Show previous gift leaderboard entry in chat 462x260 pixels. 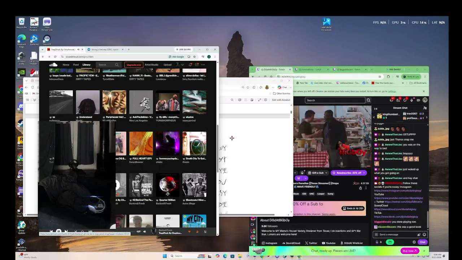click(374, 117)
